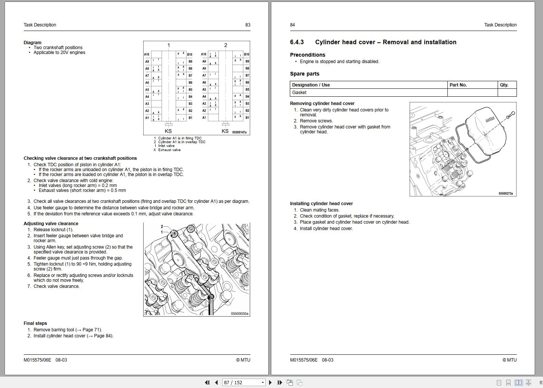
Task: Click the crankshaft positions diagram
Action: click(196, 87)
